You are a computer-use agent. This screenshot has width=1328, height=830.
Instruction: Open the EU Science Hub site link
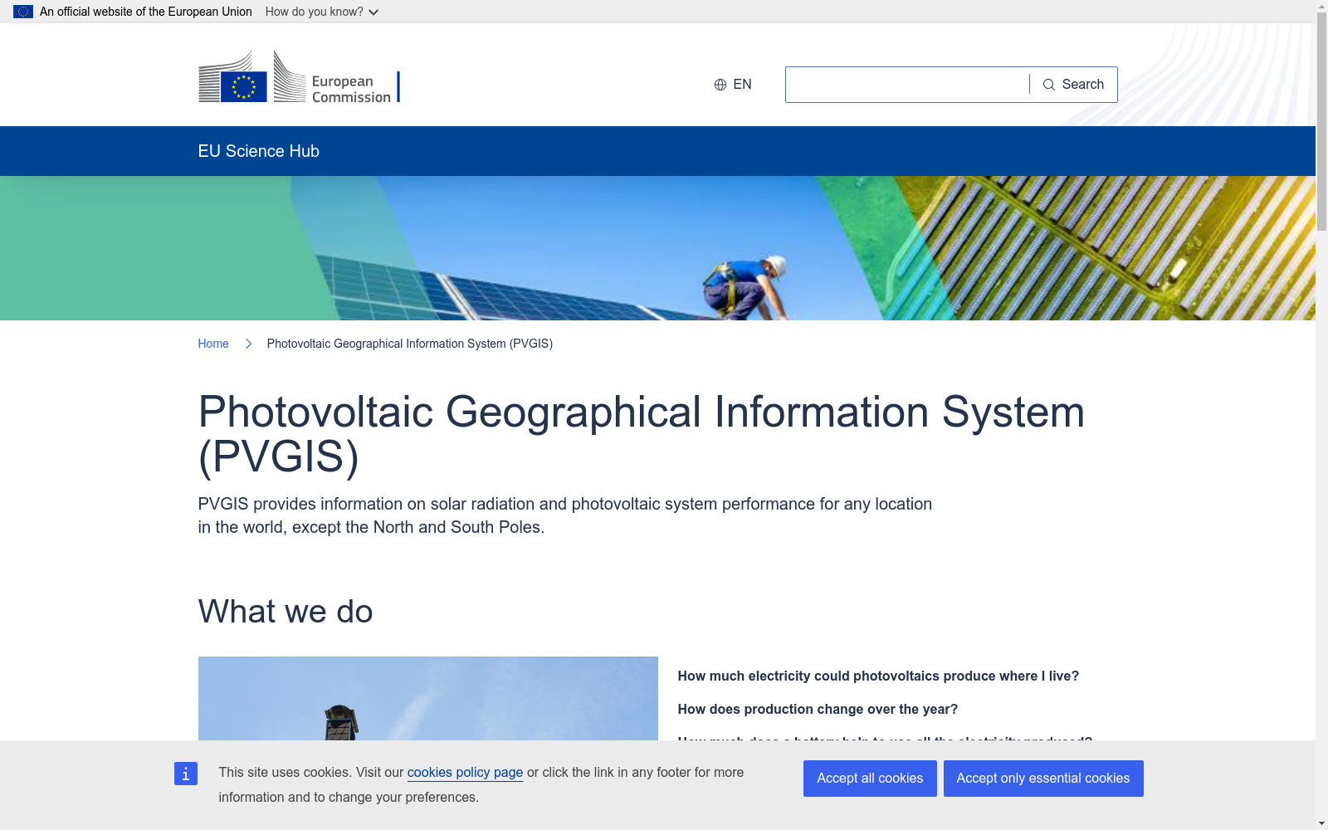(x=259, y=151)
